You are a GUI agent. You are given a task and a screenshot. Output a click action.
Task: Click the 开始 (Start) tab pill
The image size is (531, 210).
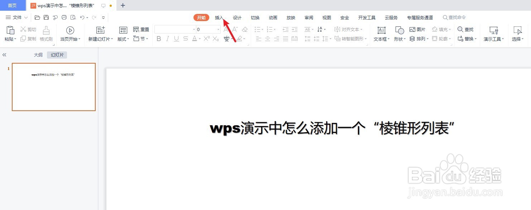pos(201,17)
